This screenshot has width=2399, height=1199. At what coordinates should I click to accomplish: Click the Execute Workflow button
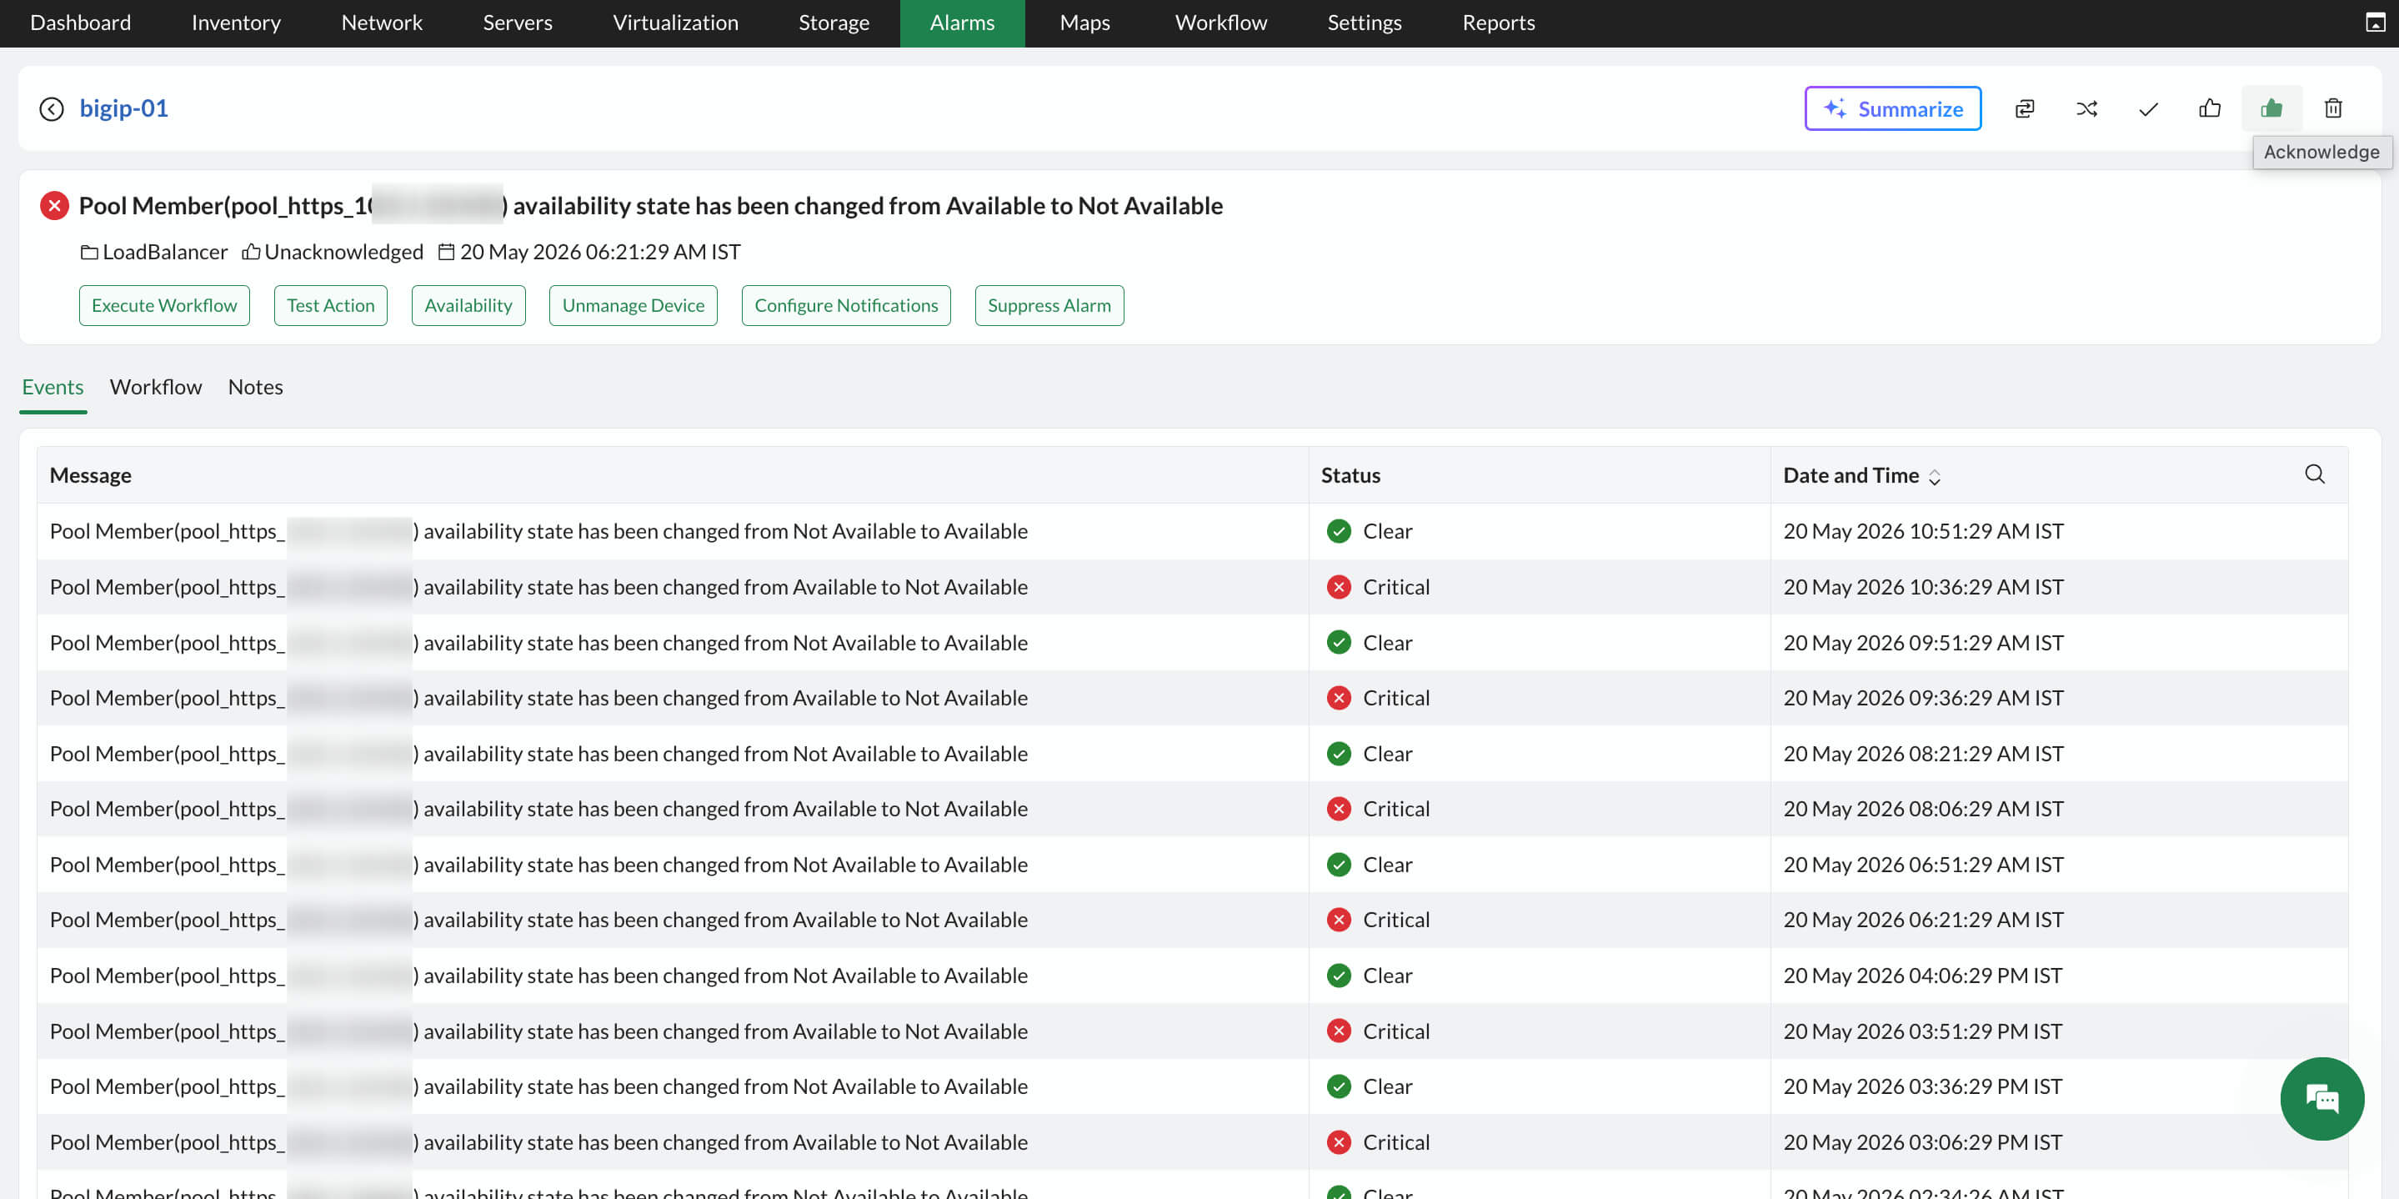coord(164,305)
